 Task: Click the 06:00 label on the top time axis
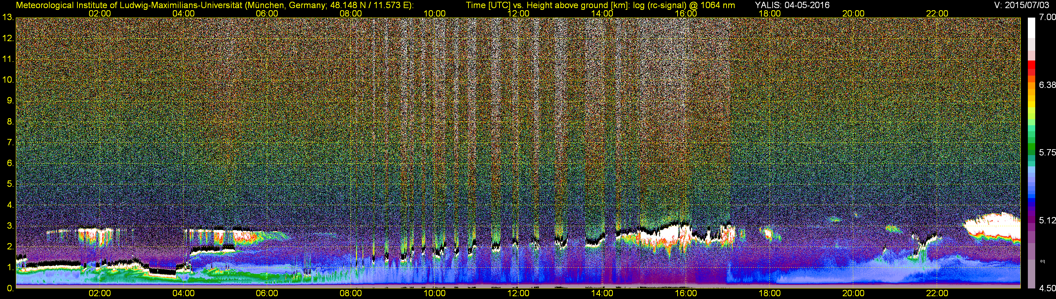(x=267, y=13)
